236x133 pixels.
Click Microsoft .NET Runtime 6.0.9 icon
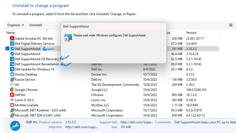click(12, 110)
